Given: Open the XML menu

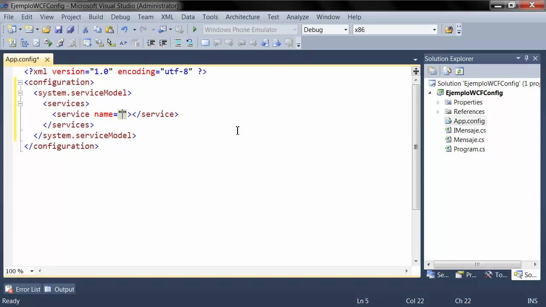Looking at the screenshot, I should pyautogui.click(x=167, y=17).
